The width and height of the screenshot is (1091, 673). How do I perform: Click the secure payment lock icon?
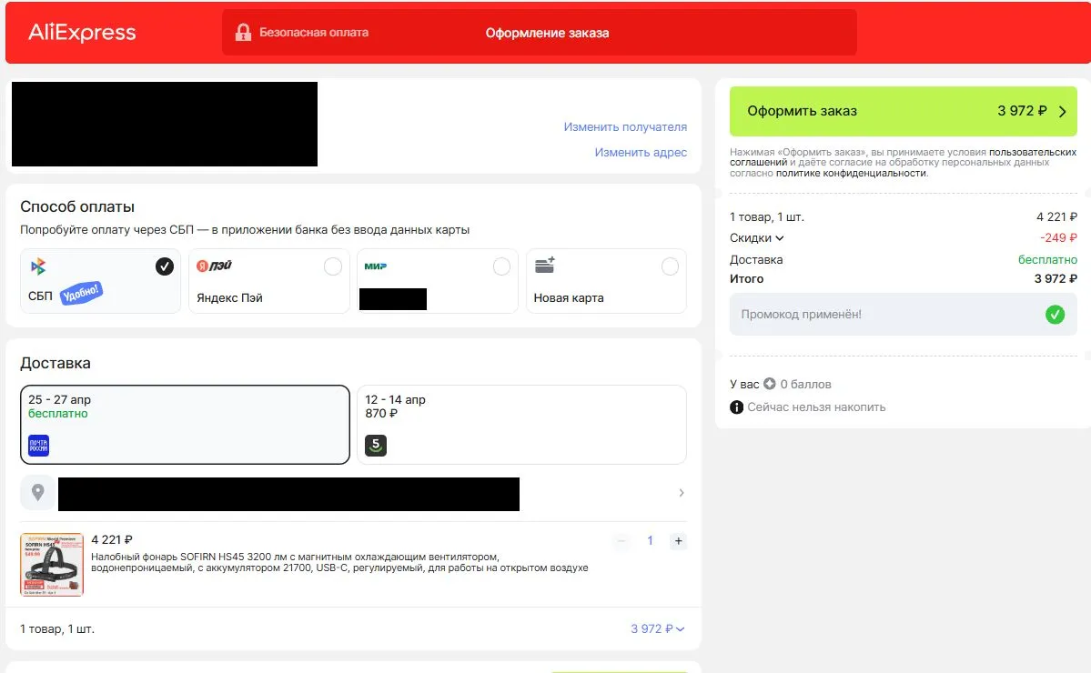243,33
